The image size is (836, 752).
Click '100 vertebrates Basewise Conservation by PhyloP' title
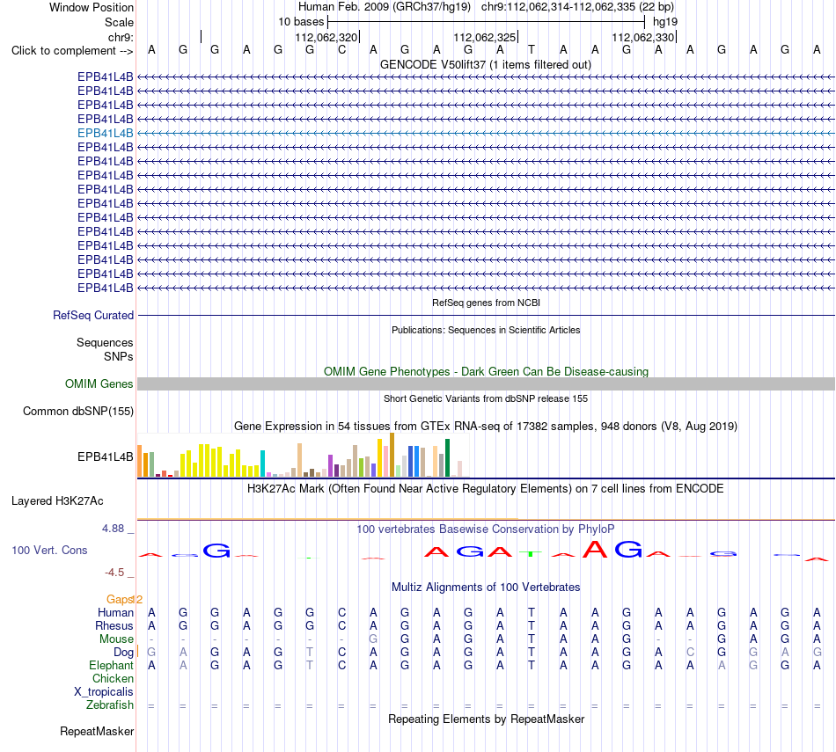tap(485, 529)
